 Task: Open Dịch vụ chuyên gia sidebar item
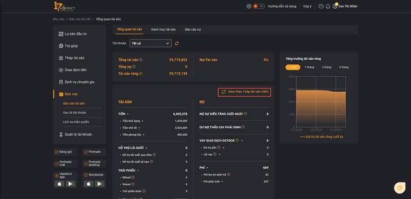pyautogui.click(x=76, y=82)
